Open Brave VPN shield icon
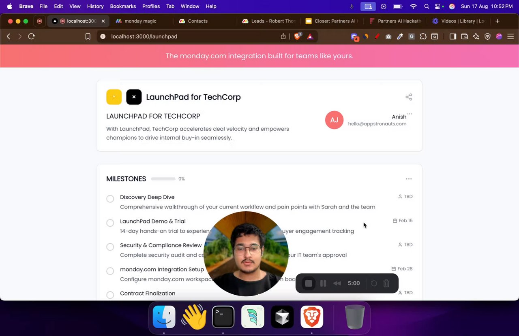Image resolution: width=519 pixels, height=336 pixels. (487, 36)
